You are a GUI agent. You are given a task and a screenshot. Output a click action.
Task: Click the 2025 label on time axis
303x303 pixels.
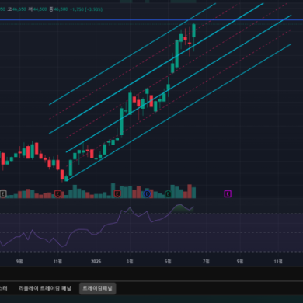point(96,262)
